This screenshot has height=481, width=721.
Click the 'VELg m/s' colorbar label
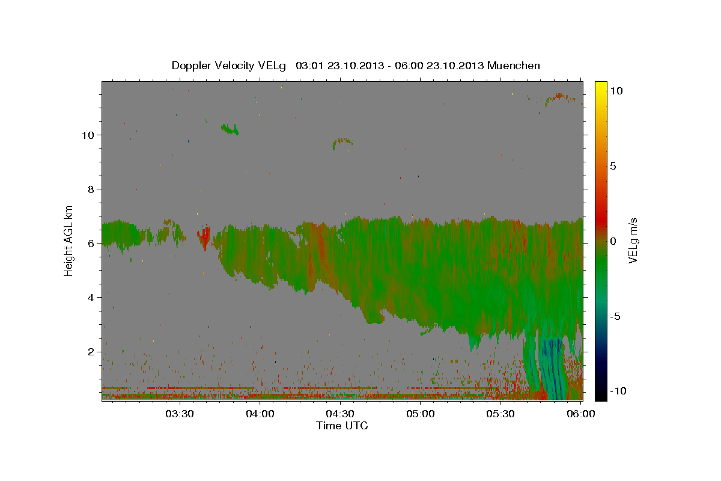633,240
